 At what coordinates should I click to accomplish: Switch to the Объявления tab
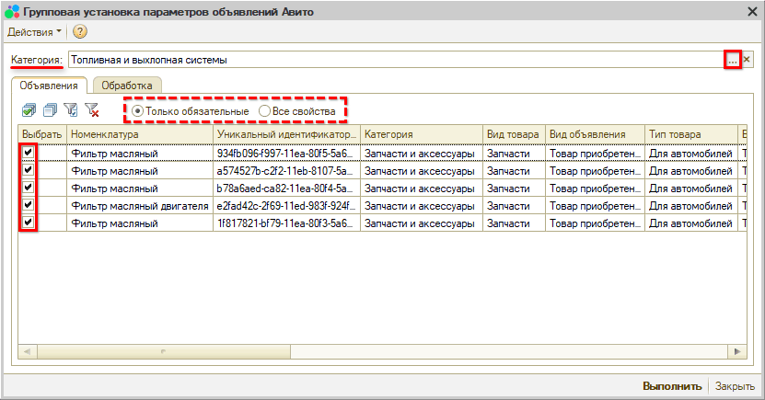coord(48,85)
